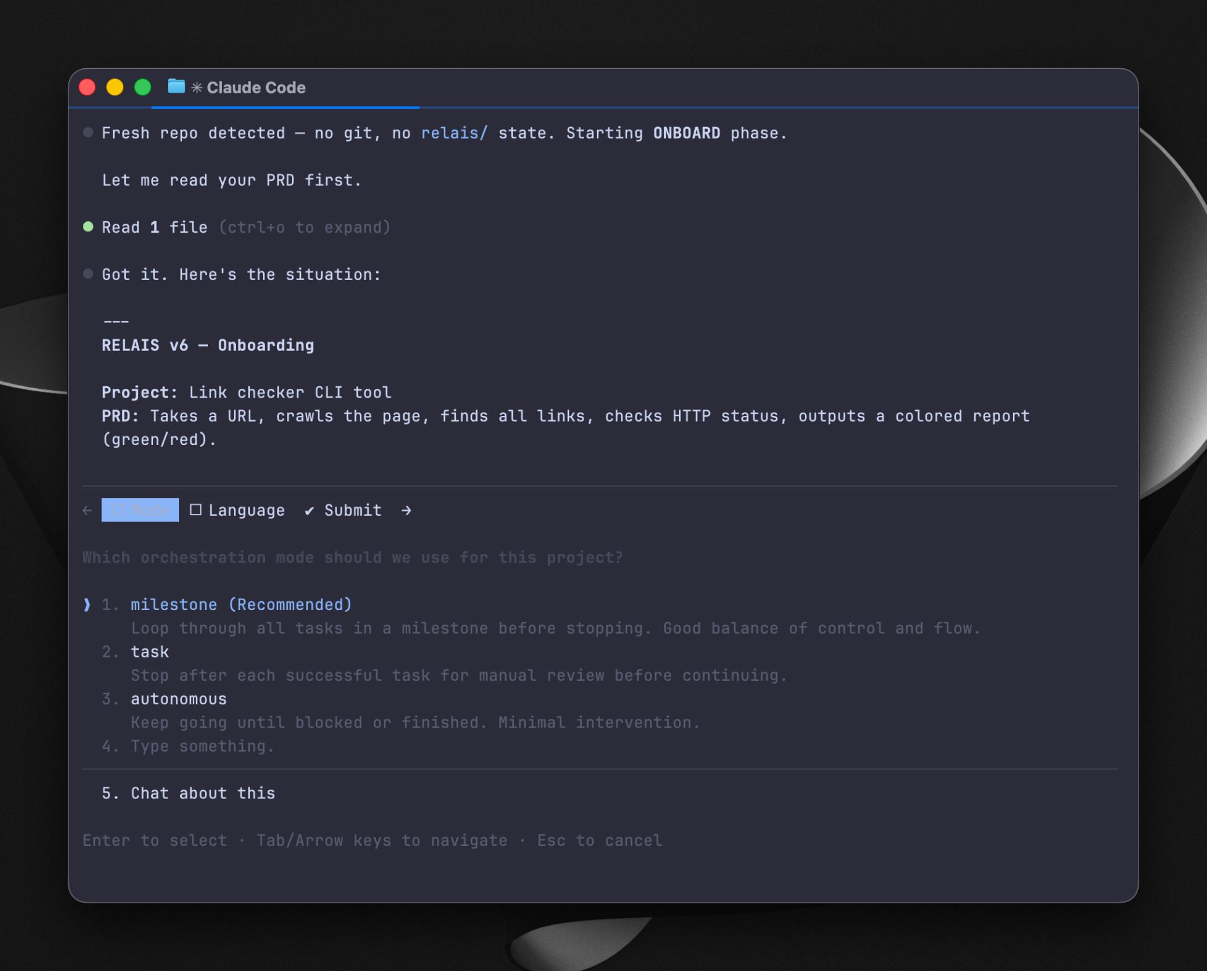Tick the checkbox next to Language

(x=195, y=510)
